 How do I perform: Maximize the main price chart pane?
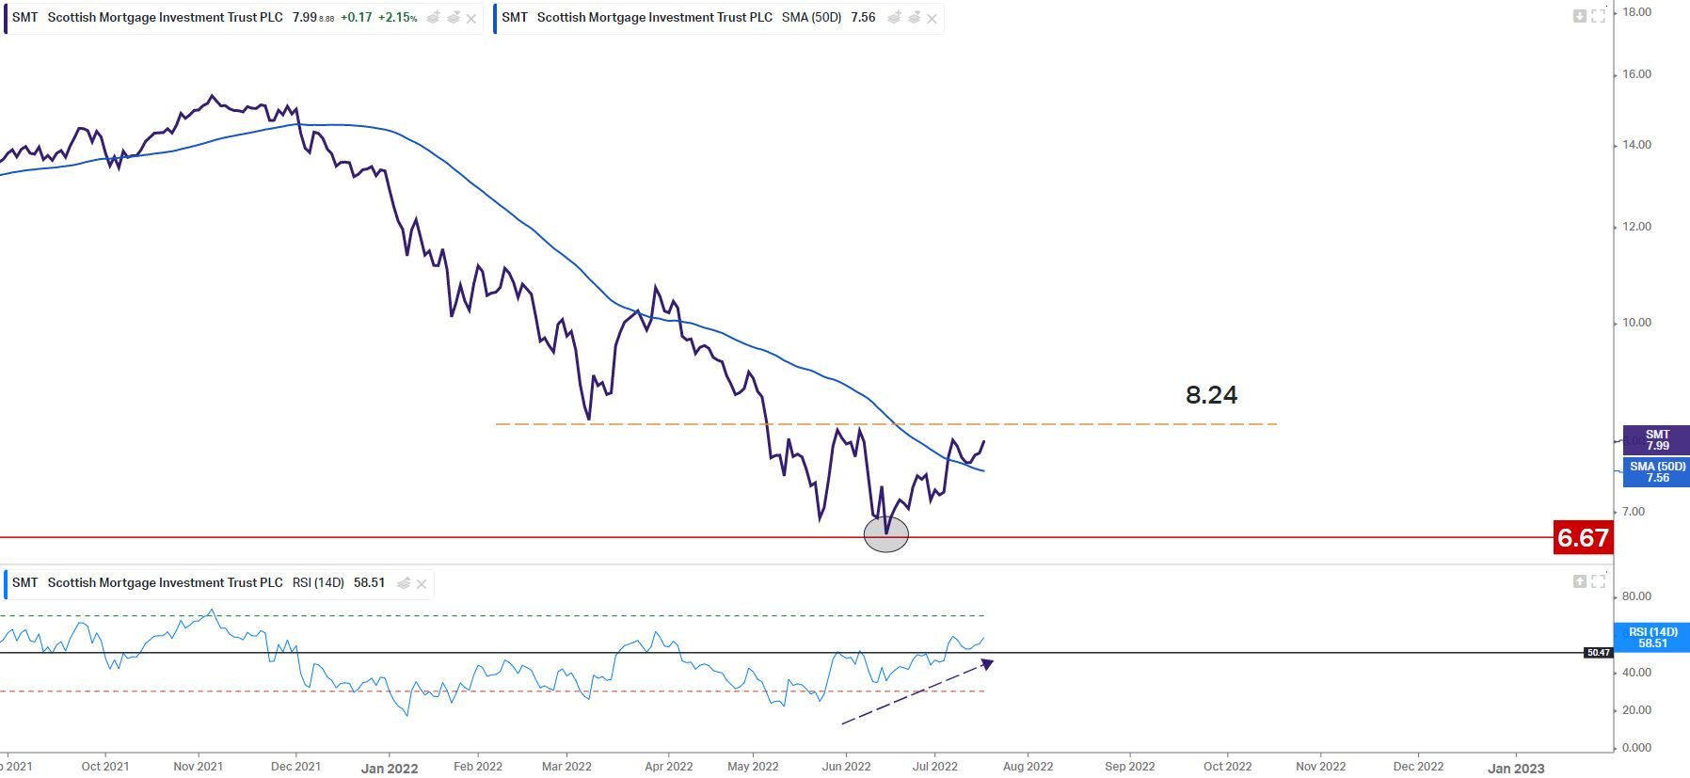click(x=1598, y=16)
